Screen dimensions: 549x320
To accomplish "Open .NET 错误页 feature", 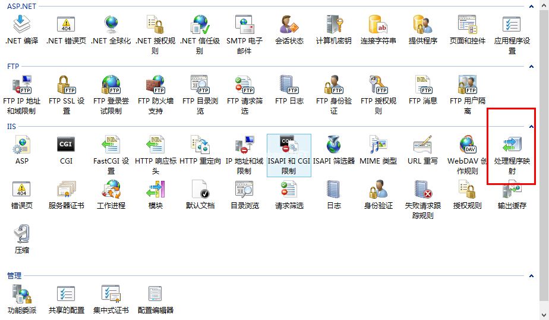I will (66, 26).
